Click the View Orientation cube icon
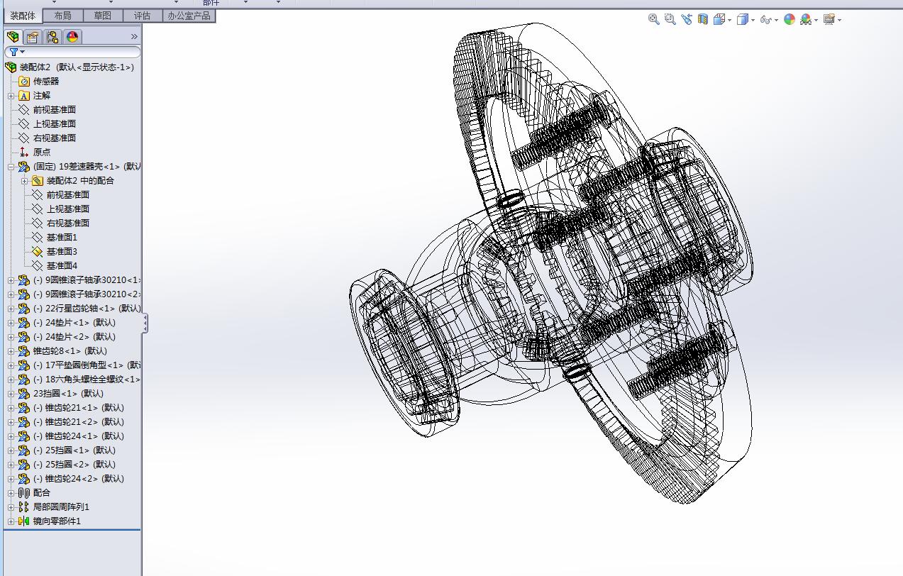Screen dimensions: 903x576 [719, 20]
